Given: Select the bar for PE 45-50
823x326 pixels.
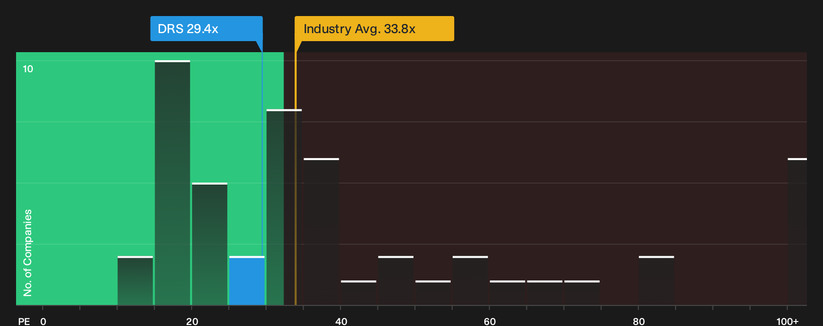Looking at the screenshot, I should [396, 281].
